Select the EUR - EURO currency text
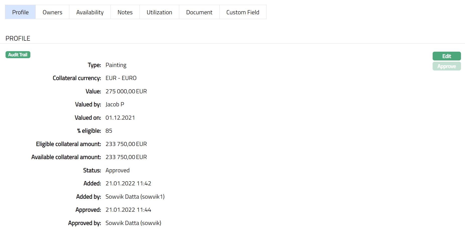Viewport: 465px width, 233px height. (121, 78)
